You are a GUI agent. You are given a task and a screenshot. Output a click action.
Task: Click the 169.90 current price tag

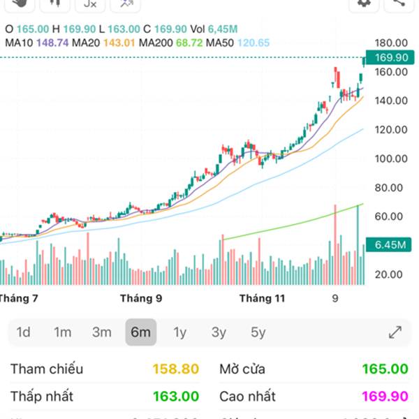click(x=390, y=57)
